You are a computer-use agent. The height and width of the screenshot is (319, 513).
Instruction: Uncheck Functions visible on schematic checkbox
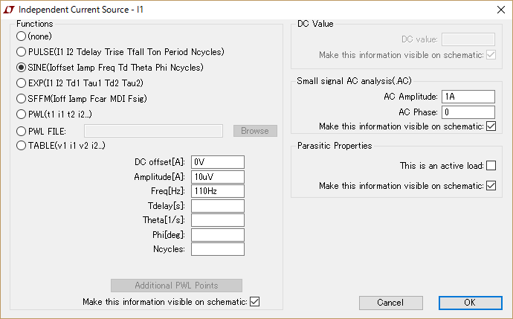tap(255, 301)
